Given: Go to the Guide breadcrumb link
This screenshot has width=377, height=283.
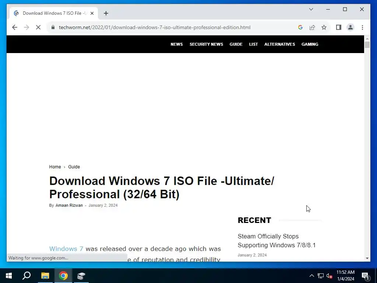Looking at the screenshot, I should click(x=74, y=167).
